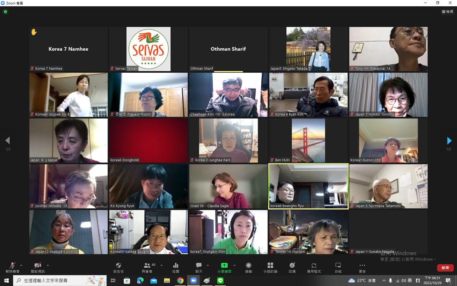The width and height of the screenshot is (457, 286).
Task: Expand the audio options arrow beside microphone
Action: coord(21,265)
